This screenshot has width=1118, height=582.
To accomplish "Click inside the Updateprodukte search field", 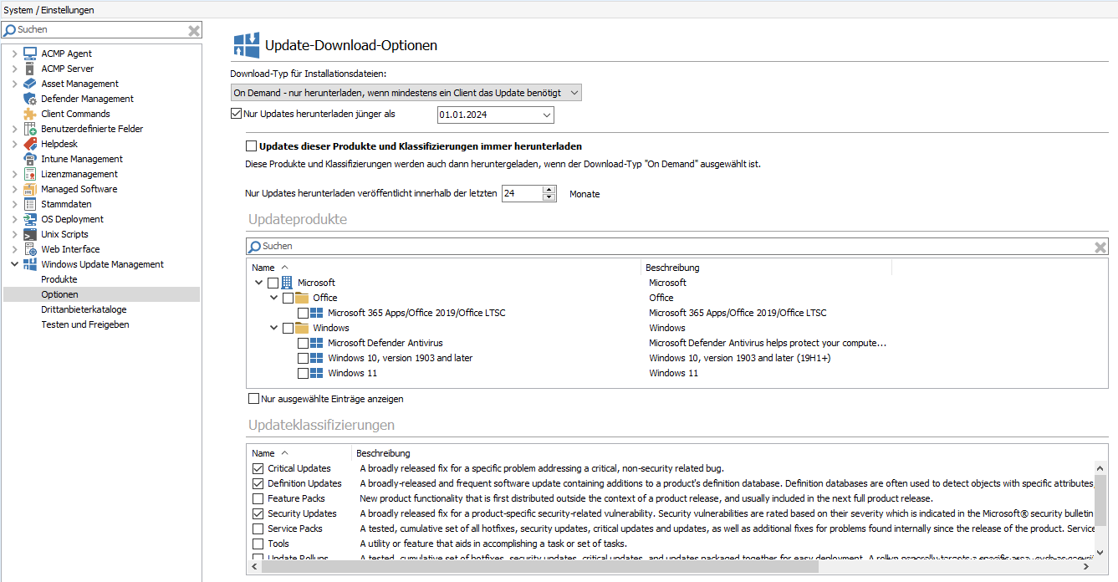I will click(x=418, y=246).
